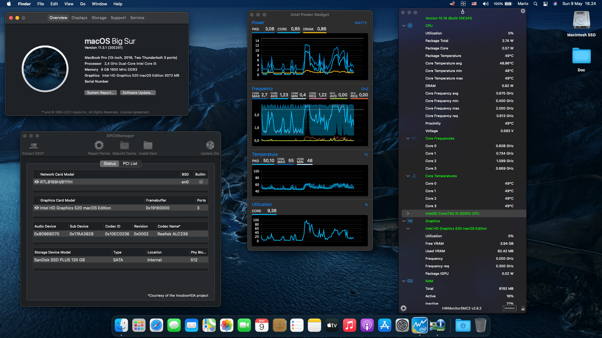Viewport: 602px width, 338px height.
Task: Collapse Intel HD Graphics 520 macOS Edition group
Action: pos(408,228)
